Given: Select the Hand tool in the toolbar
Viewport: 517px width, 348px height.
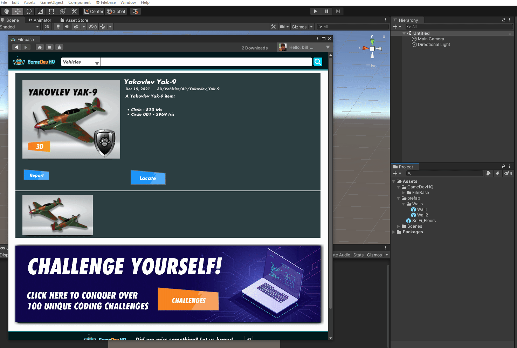Looking at the screenshot, I should coord(6,11).
